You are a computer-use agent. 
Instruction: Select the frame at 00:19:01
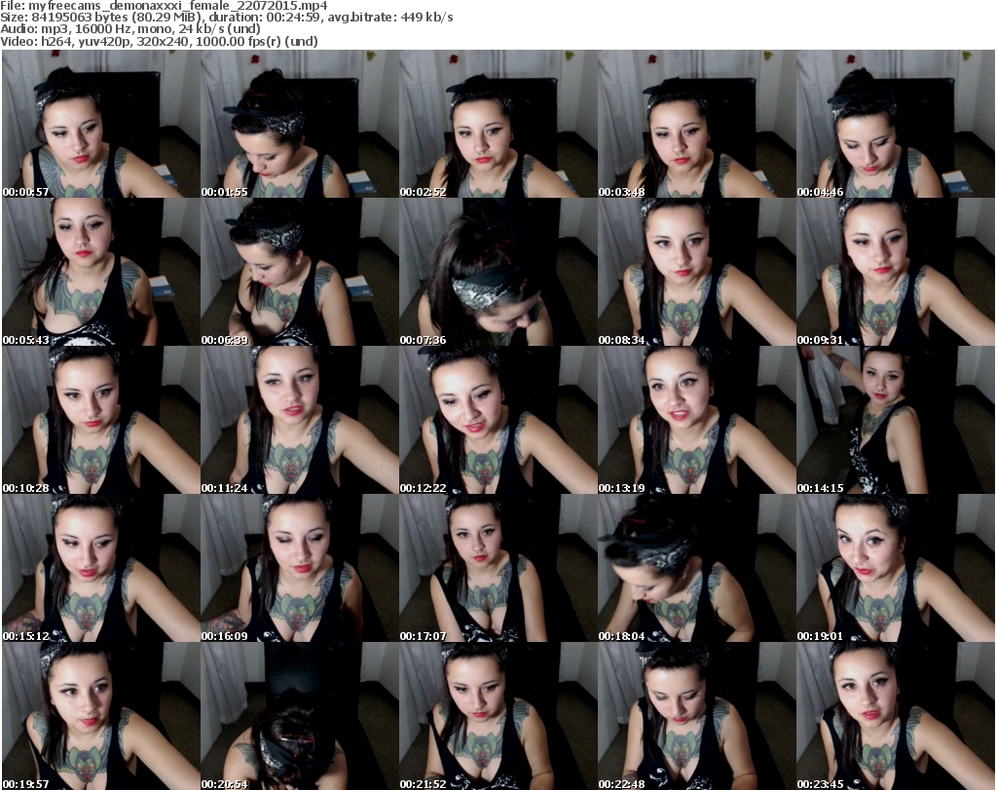tap(896, 568)
